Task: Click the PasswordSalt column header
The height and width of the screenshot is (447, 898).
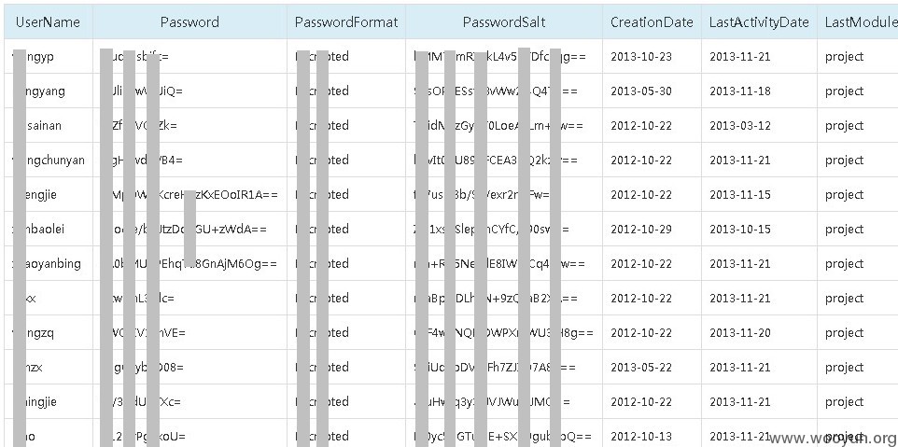Action: [504, 22]
